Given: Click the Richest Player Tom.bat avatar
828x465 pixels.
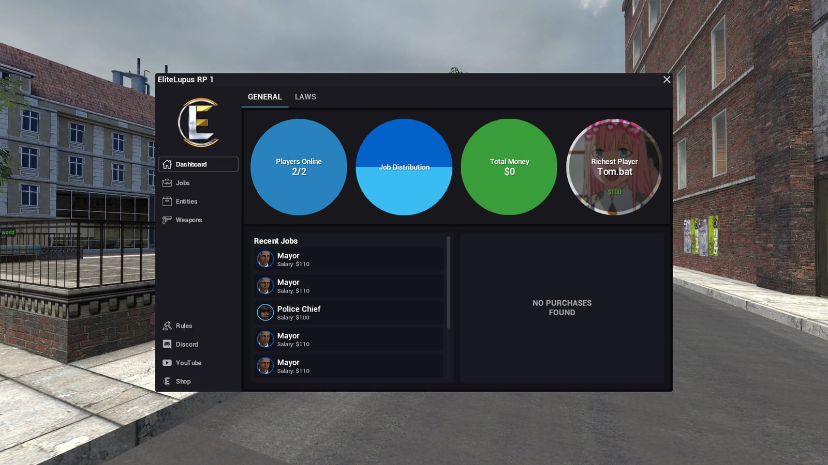Looking at the screenshot, I should (614, 167).
